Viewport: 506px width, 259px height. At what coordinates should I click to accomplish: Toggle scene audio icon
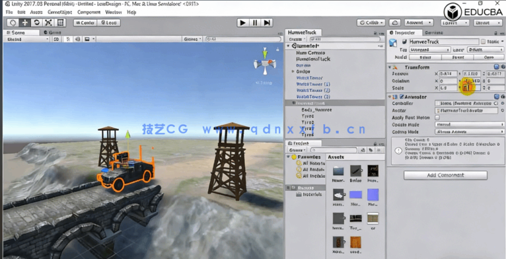77,39
